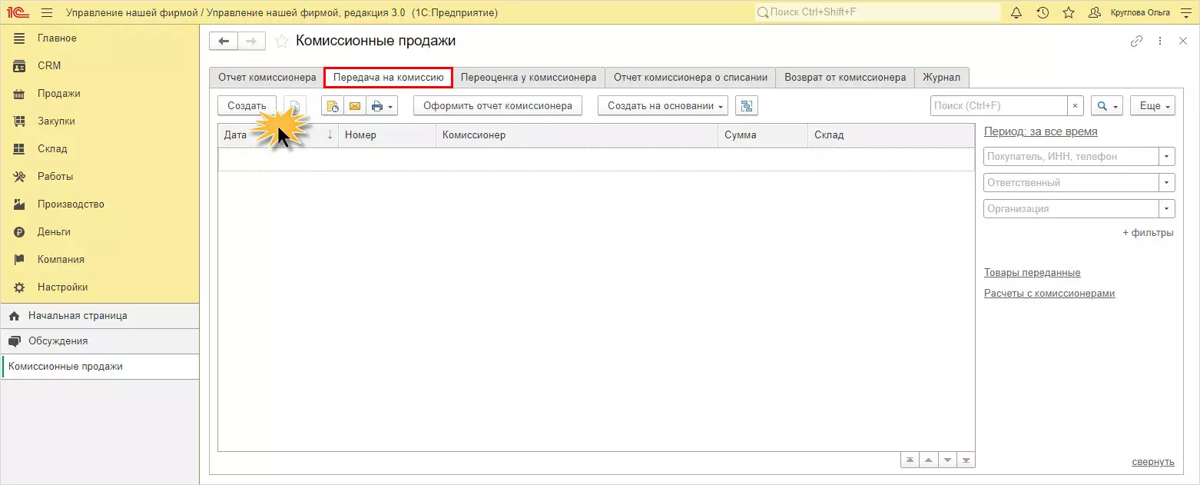This screenshot has width=1200, height=485.
Task: Open Расчеты с комиссионерами link
Action: (x=1049, y=294)
